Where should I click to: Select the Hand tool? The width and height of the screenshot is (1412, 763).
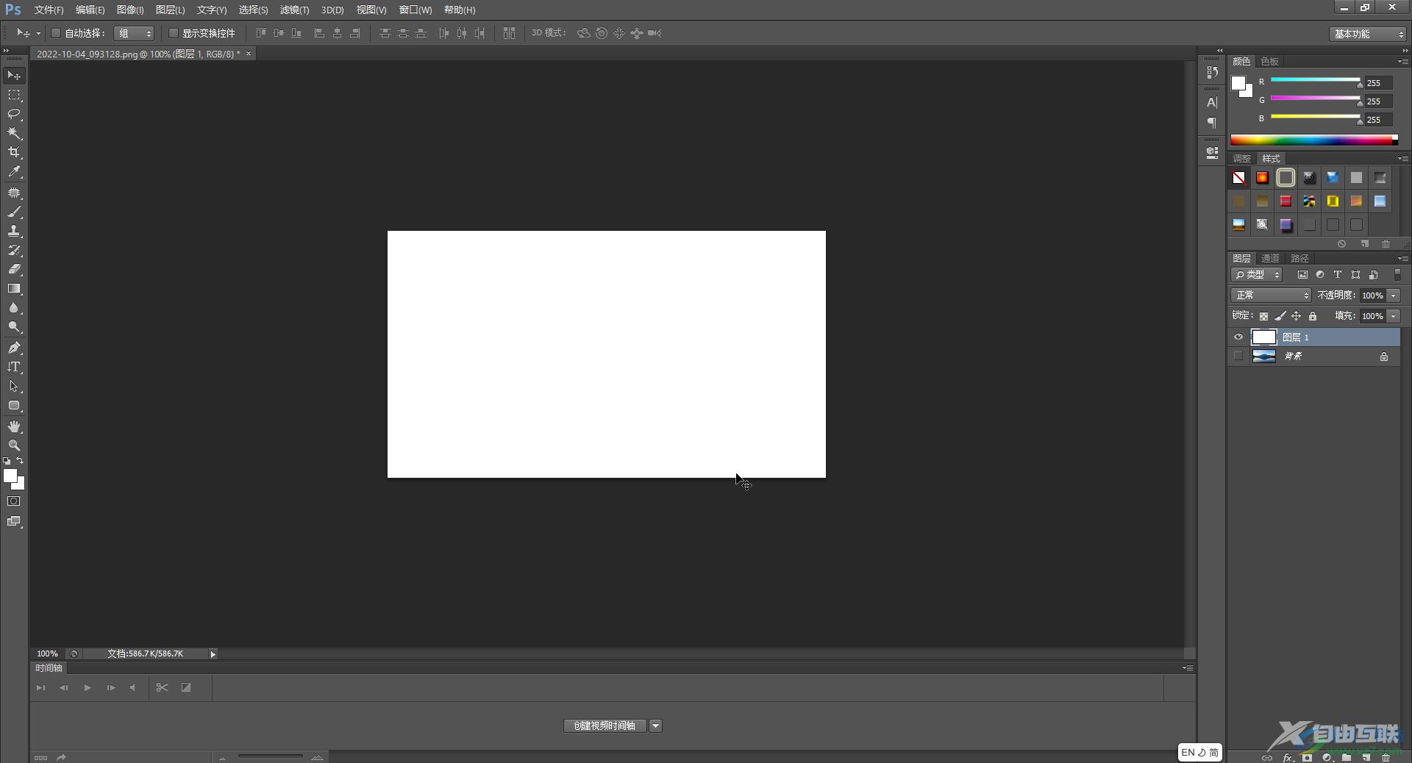(14, 426)
